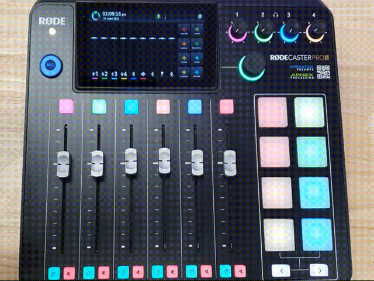Mute channel 1 with pink mute button
The image size is (374, 281).
point(69,273)
